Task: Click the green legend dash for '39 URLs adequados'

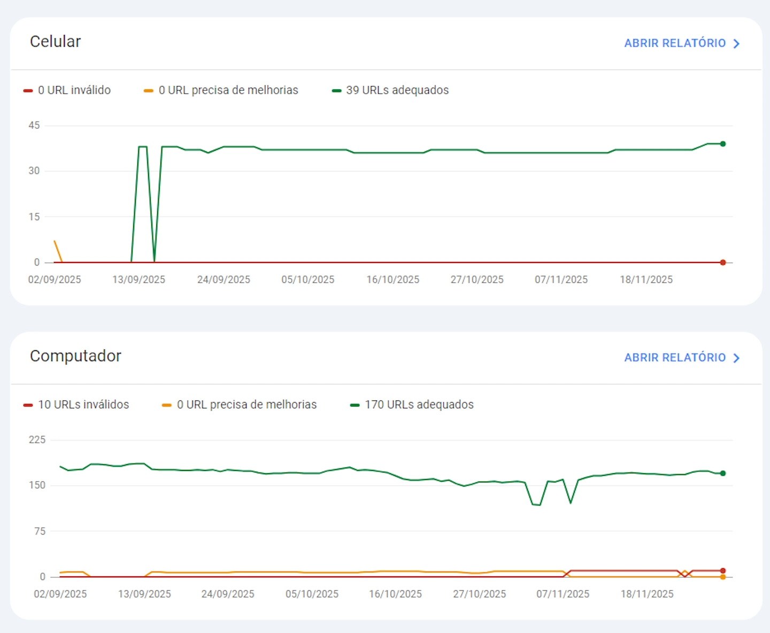Action: point(336,90)
